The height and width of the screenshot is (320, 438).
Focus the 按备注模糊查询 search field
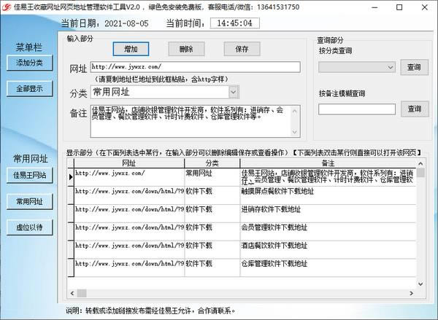point(357,109)
